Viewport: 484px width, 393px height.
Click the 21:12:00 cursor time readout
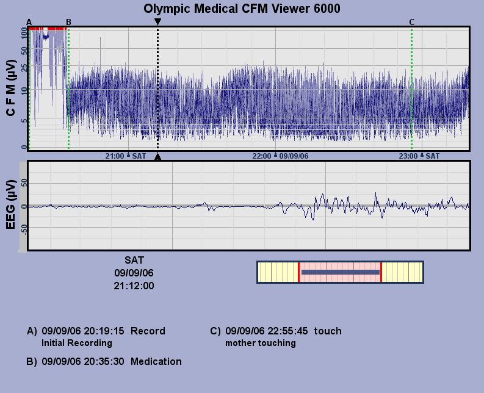(x=134, y=286)
